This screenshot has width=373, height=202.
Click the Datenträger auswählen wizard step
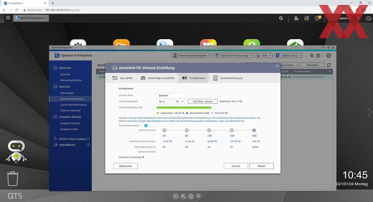tap(158, 78)
